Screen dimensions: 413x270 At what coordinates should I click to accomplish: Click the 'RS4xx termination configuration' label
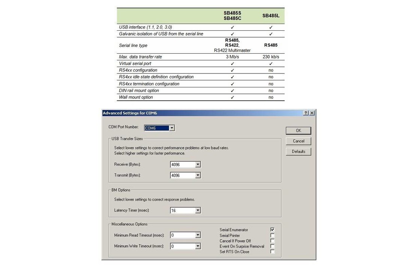click(149, 84)
